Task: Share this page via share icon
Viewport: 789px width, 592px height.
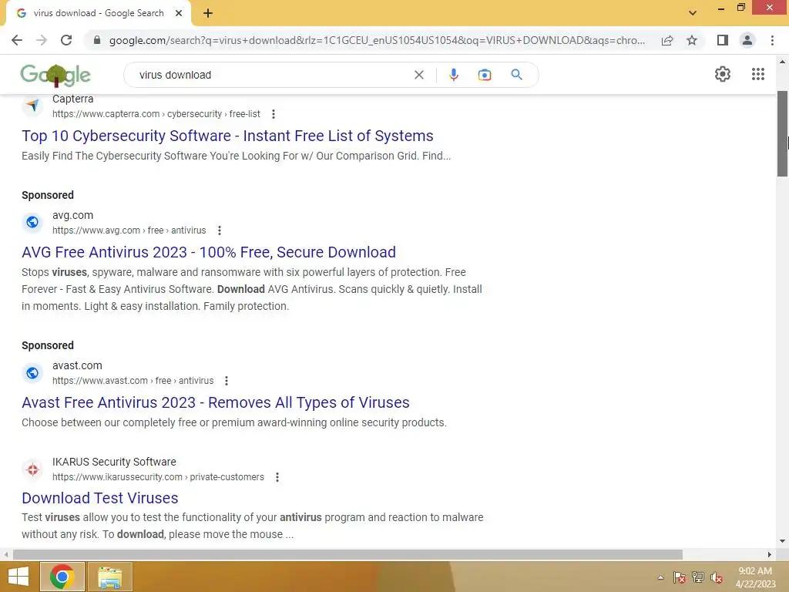Action: pyautogui.click(x=667, y=40)
